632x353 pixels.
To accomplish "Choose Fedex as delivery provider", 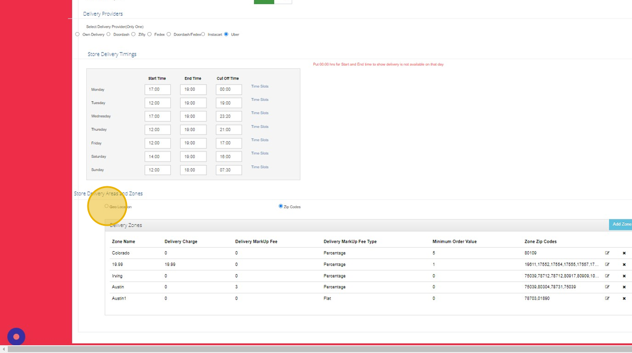I will 150,34.
